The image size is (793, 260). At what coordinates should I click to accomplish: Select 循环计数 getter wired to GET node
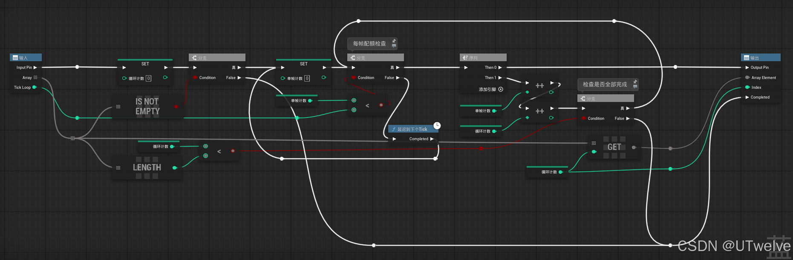tap(548, 172)
